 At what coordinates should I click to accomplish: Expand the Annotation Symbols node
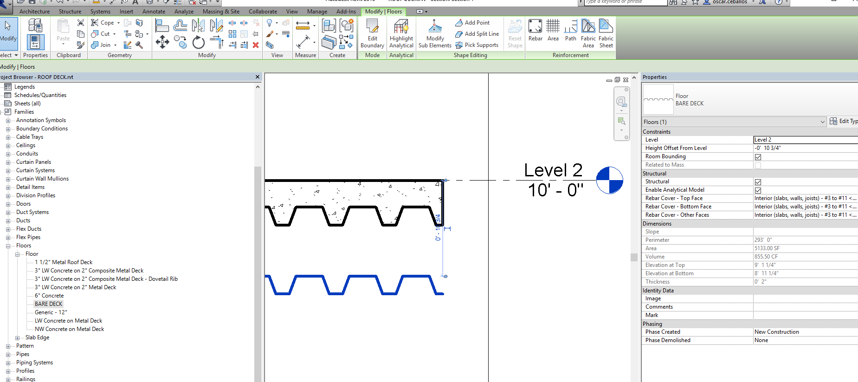[x=8, y=121]
